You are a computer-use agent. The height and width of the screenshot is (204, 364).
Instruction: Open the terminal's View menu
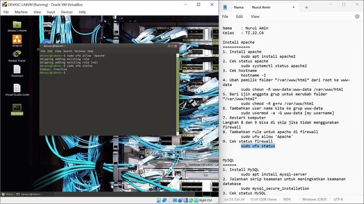click(x=58, y=51)
